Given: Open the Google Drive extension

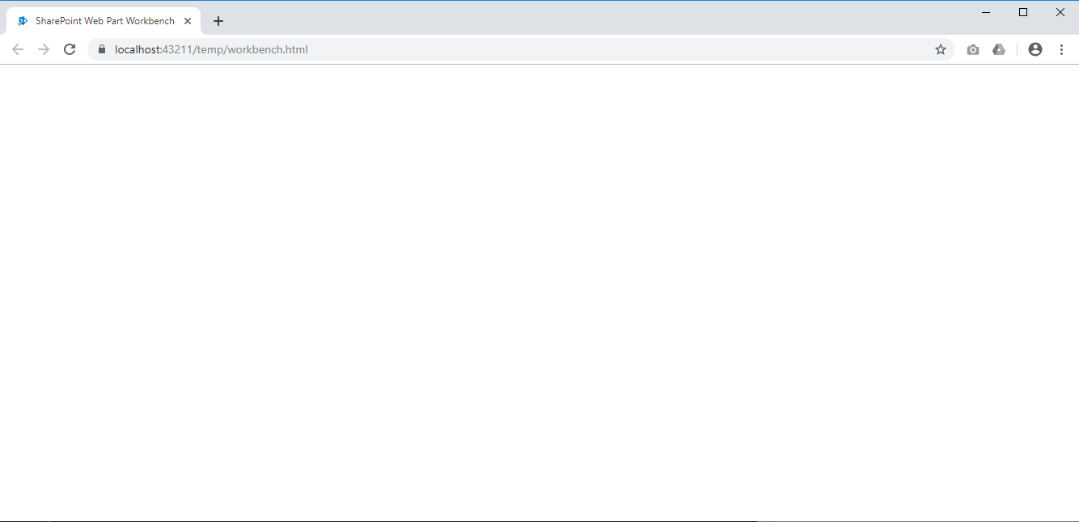Looking at the screenshot, I should pos(999,49).
